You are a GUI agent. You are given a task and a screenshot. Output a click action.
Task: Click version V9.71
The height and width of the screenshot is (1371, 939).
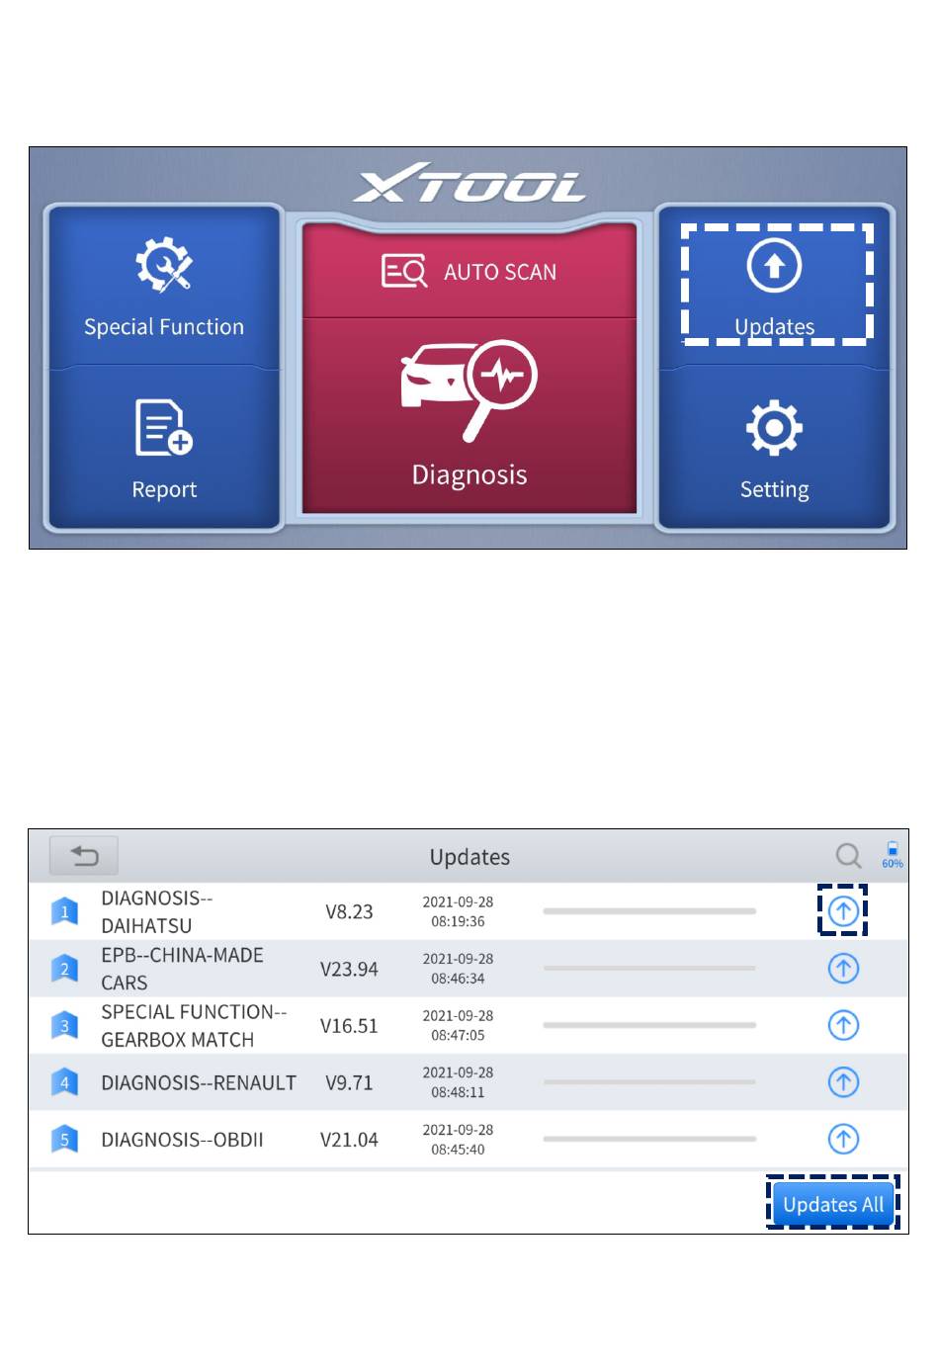pos(349,1082)
